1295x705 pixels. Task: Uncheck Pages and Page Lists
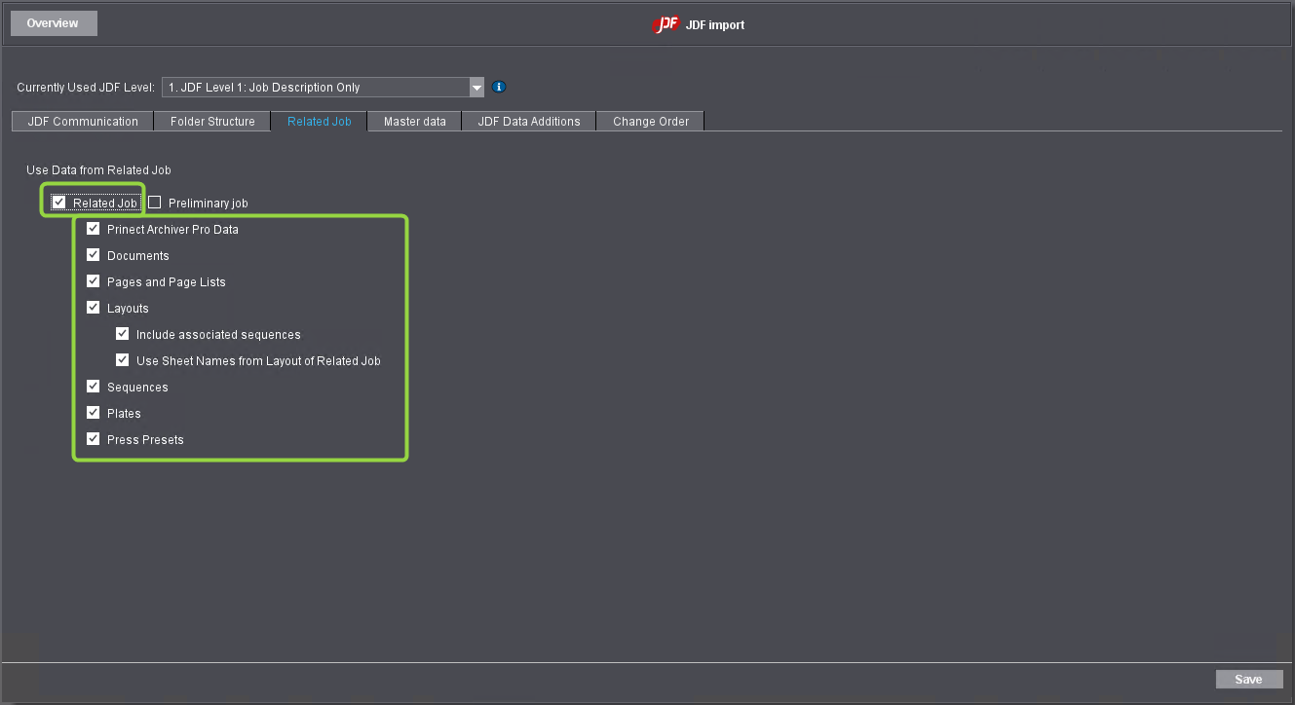94,281
